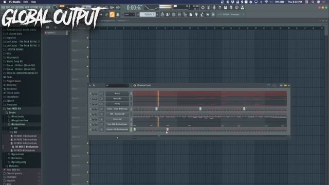
Task: Show the Channel rack via toolbar icon
Action: (174, 14)
